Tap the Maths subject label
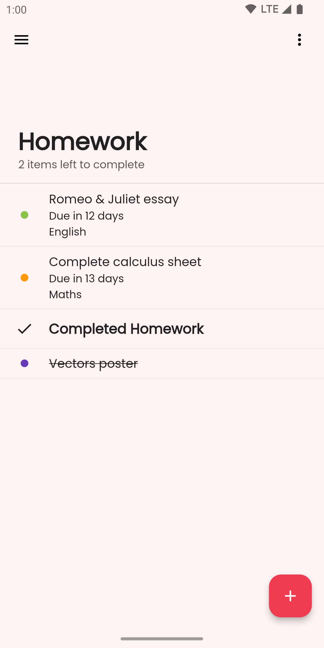This screenshot has width=324, height=648. (x=65, y=295)
